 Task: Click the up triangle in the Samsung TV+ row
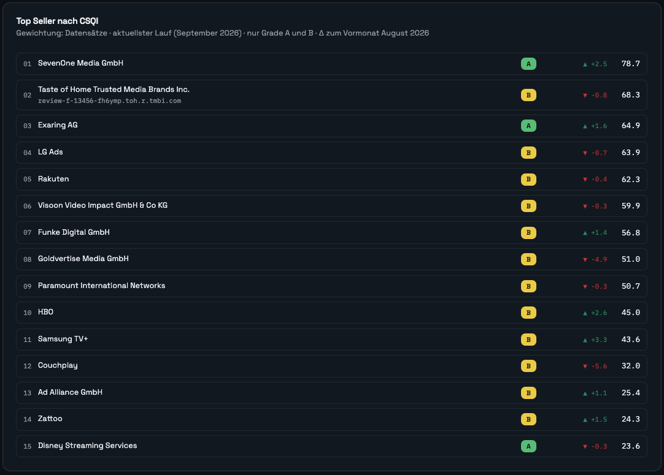(x=585, y=340)
